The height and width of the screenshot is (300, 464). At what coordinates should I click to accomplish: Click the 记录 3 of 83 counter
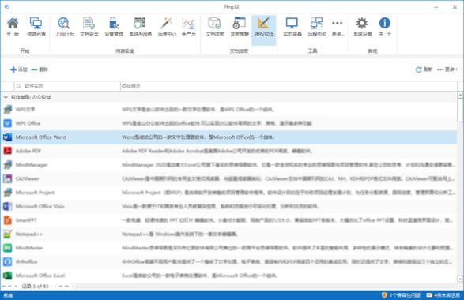point(35,286)
